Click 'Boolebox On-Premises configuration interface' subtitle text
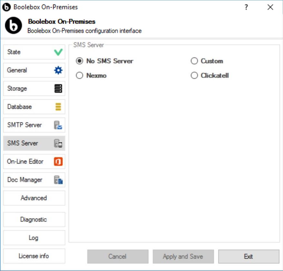 click(x=84, y=31)
